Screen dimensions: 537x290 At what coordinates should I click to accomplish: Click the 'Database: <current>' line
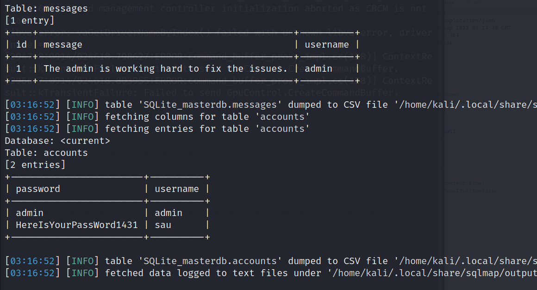click(x=57, y=141)
